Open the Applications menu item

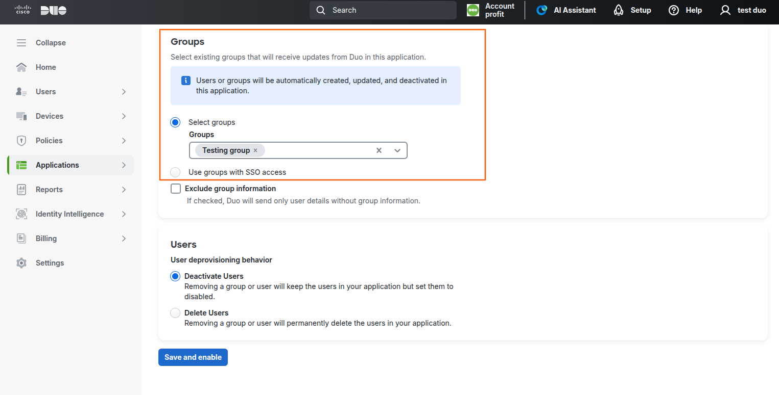(71, 165)
